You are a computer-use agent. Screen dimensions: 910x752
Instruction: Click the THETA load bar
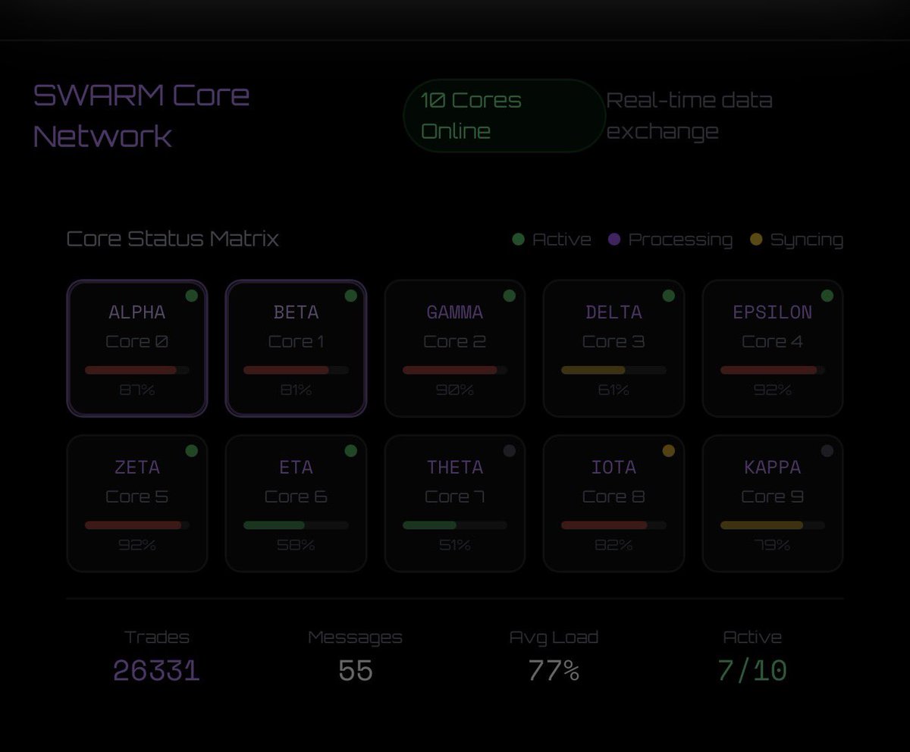click(x=455, y=525)
